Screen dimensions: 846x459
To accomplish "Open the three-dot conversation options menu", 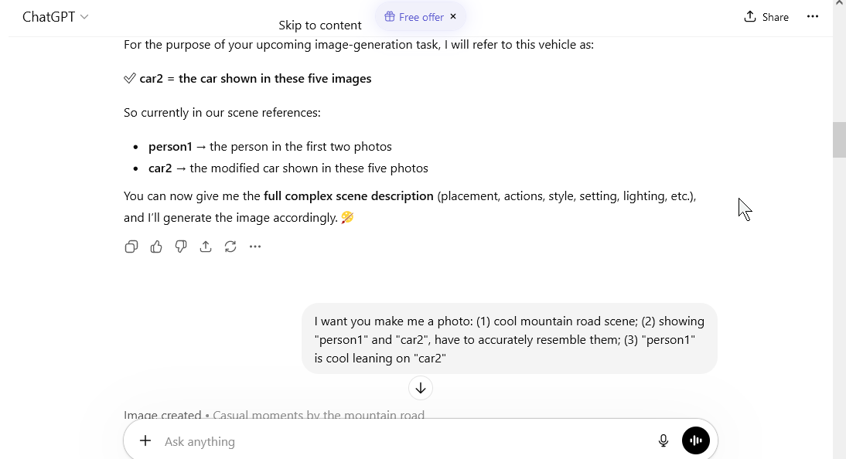I will [x=813, y=17].
